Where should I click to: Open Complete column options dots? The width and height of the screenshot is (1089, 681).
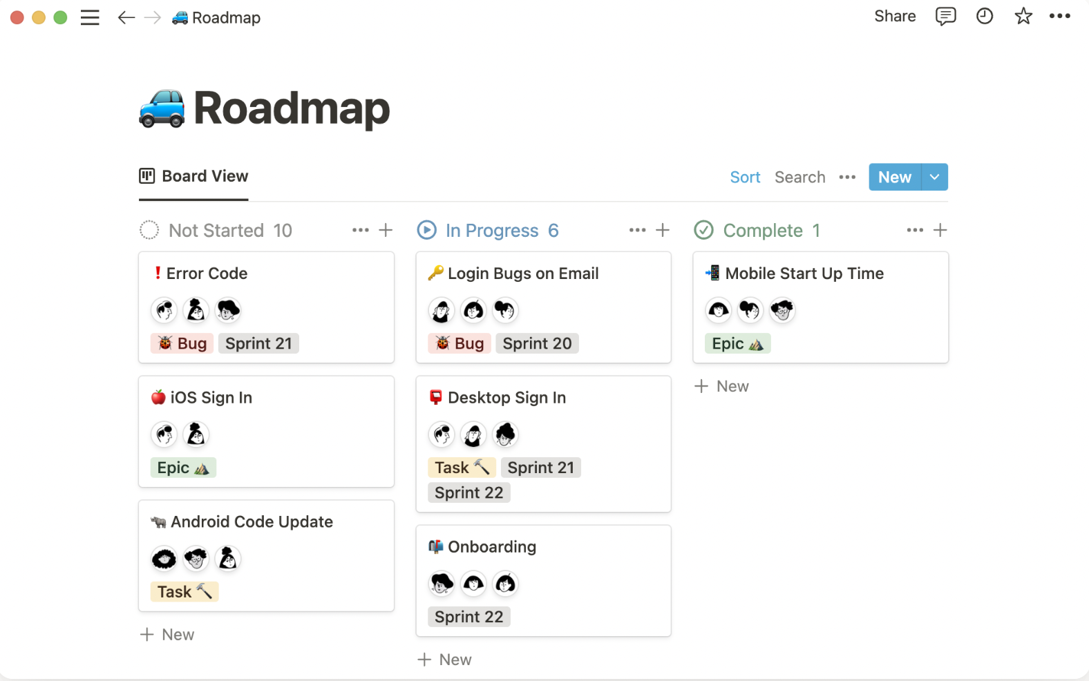(915, 230)
